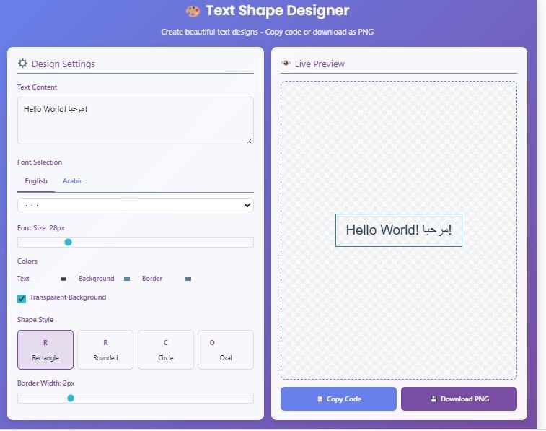Choose the Circle shape style
546x431 pixels.
(166, 349)
